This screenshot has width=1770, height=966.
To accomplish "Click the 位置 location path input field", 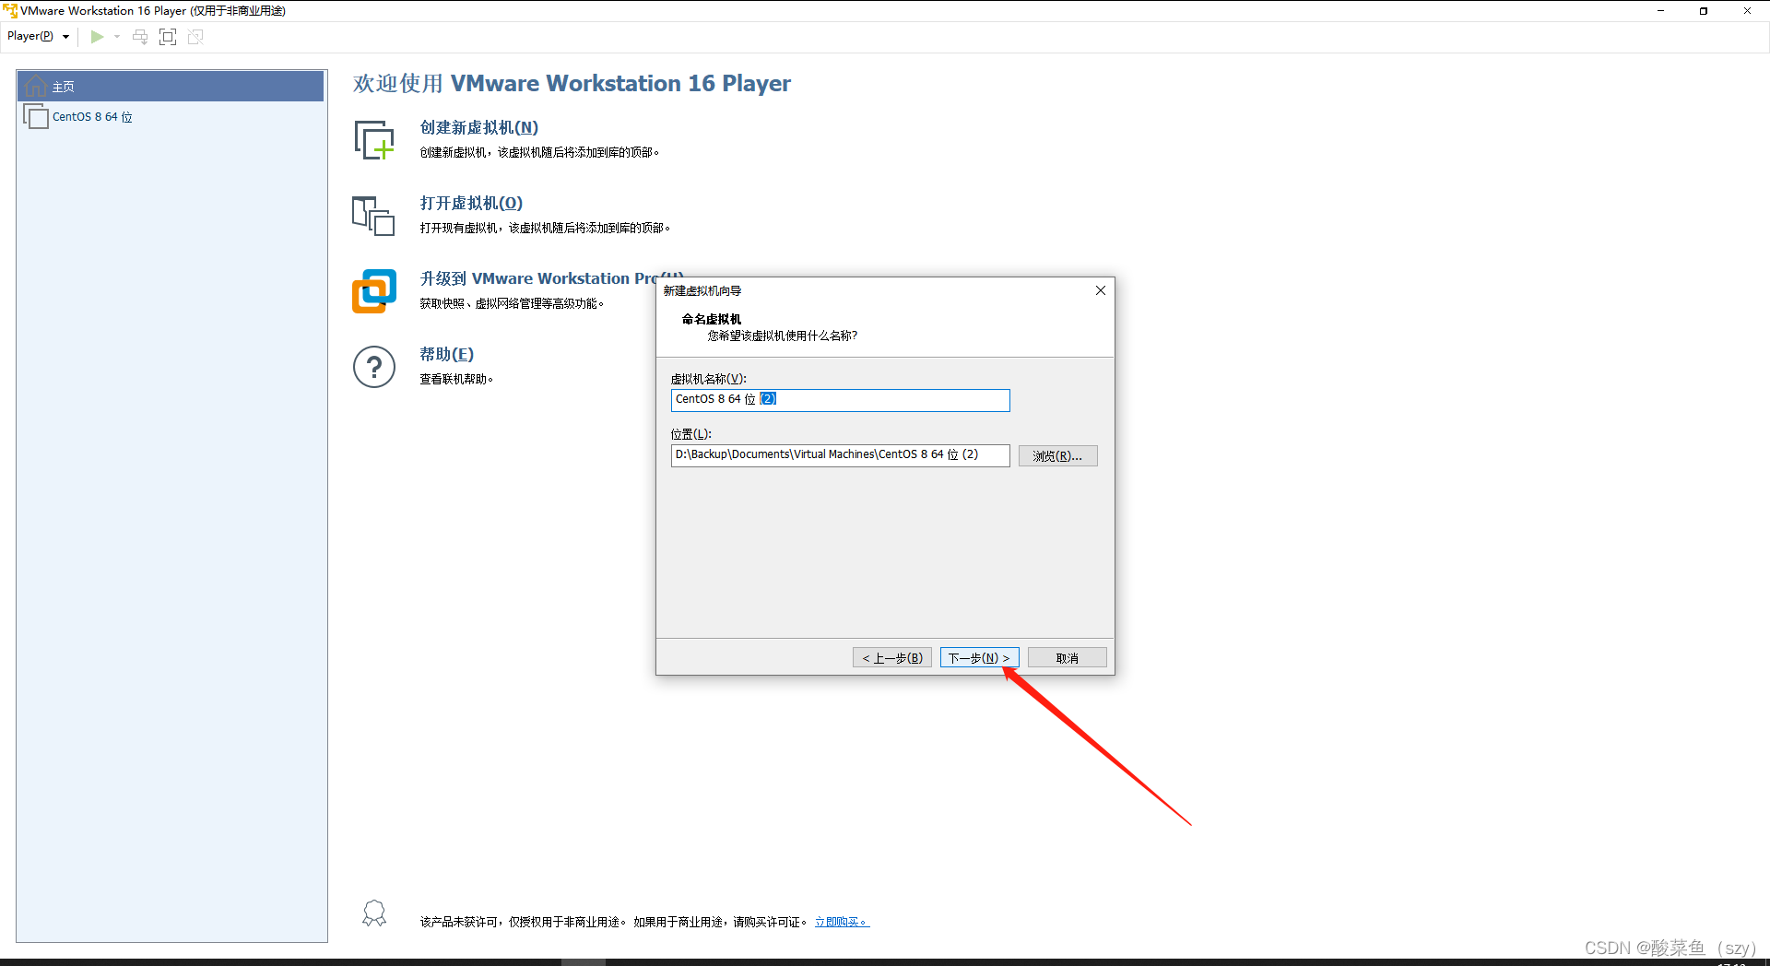I will pos(840,455).
